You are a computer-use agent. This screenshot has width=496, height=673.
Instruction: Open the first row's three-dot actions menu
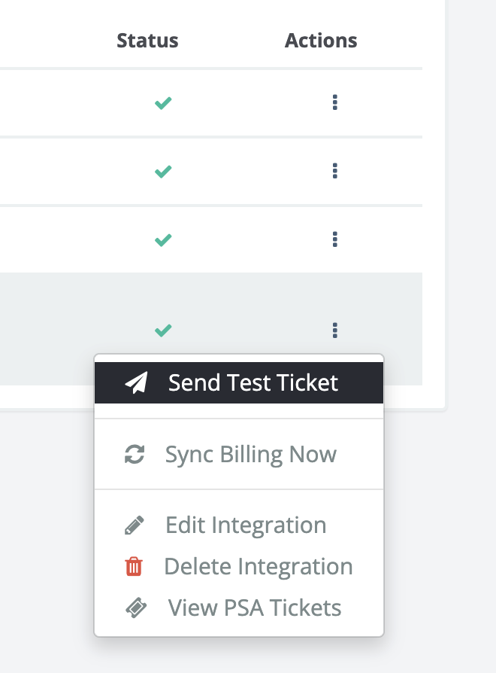tap(334, 103)
